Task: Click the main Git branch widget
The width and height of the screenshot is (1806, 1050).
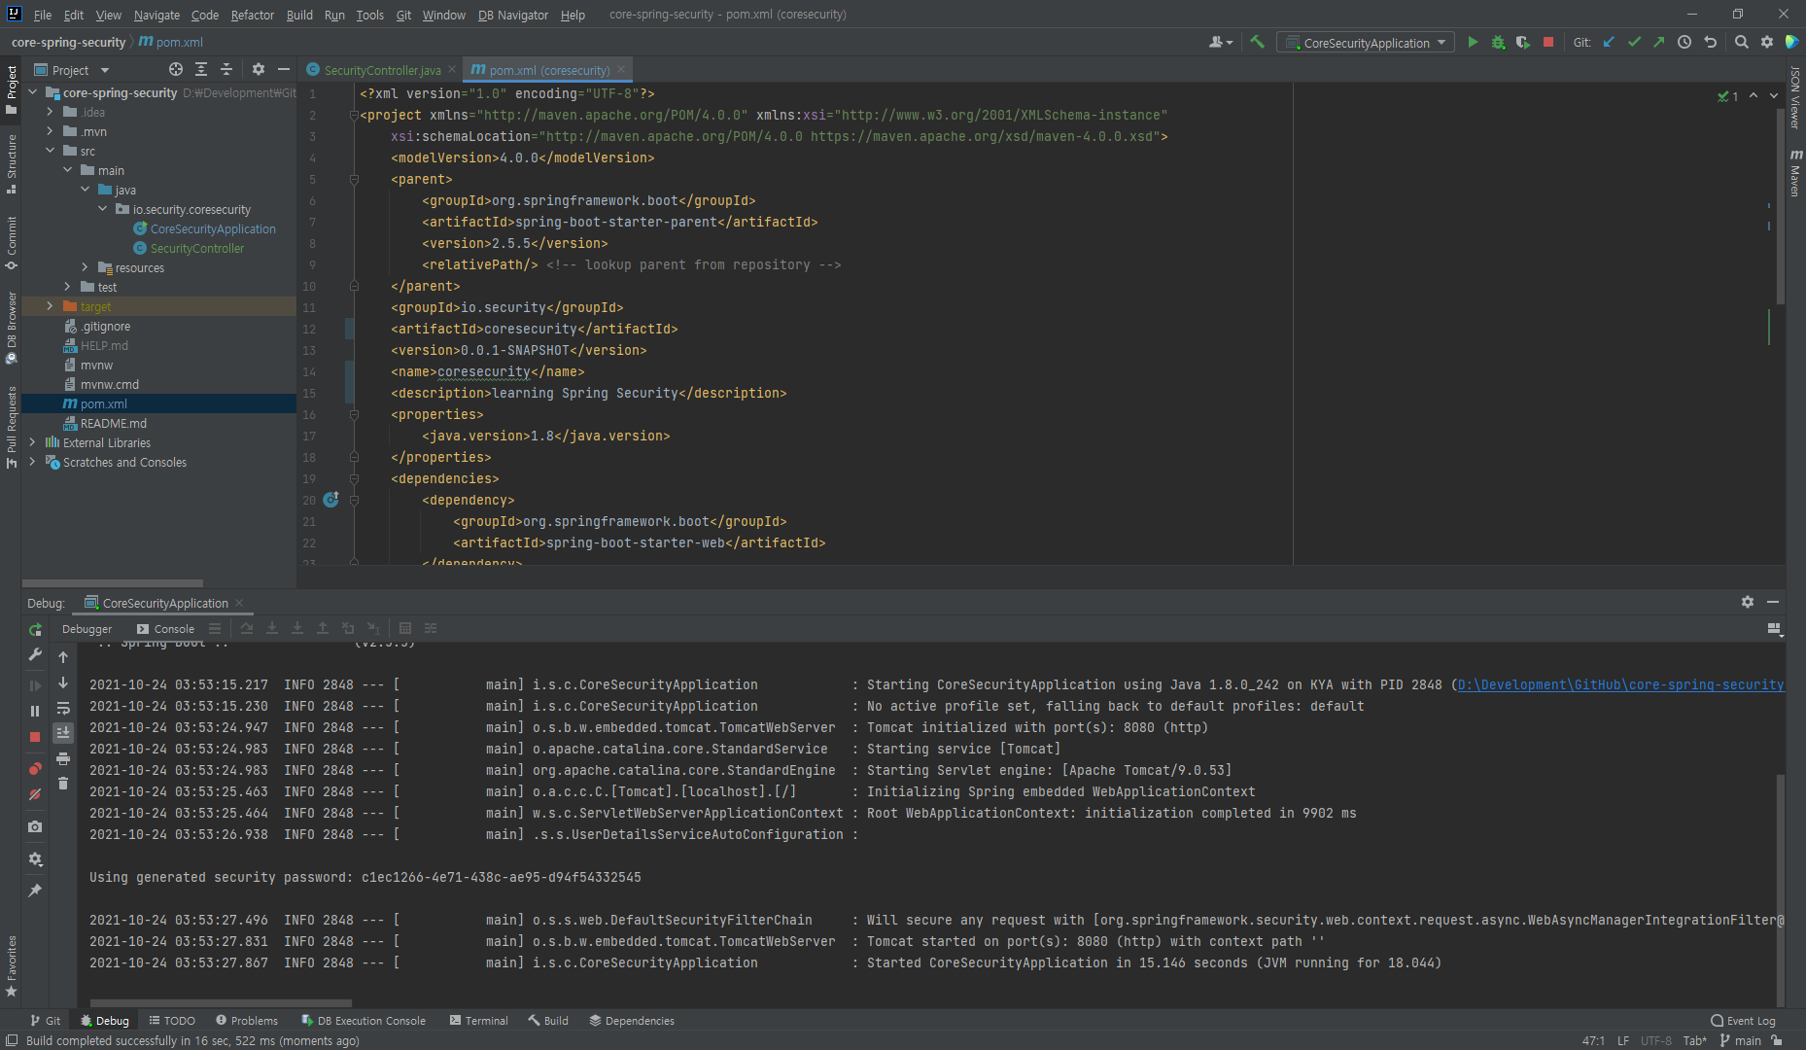Action: click(x=1741, y=1040)
